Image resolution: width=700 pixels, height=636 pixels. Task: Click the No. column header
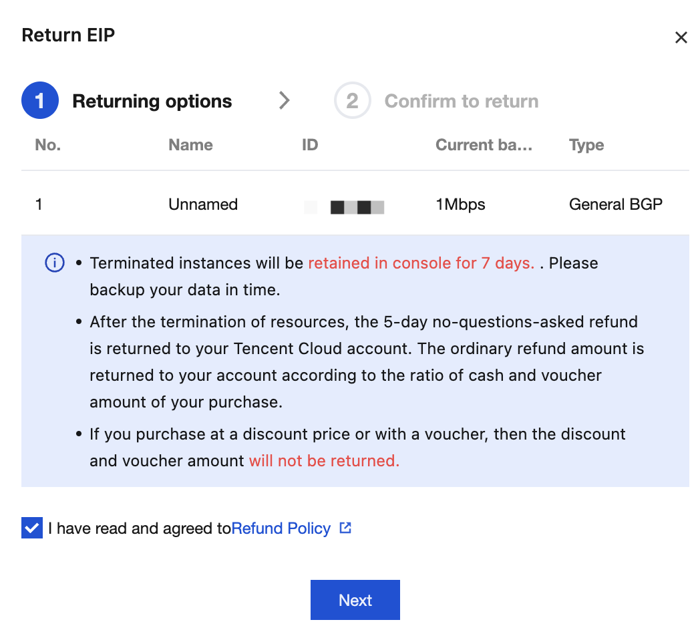pos(48,145)
